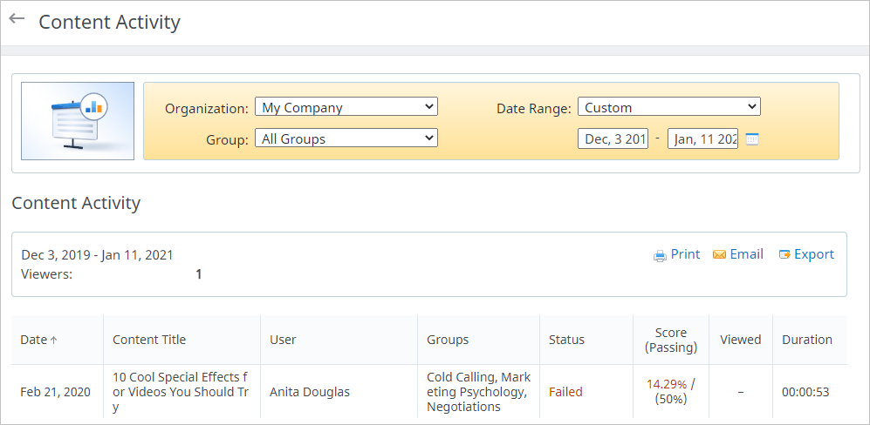The height and width of the screenshot is (425, 870).
Task: Expand the Organization dropdown
Action: tap(346, 107)
